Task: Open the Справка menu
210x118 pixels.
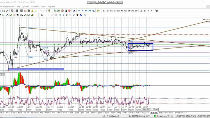Action: click(52, 7)
